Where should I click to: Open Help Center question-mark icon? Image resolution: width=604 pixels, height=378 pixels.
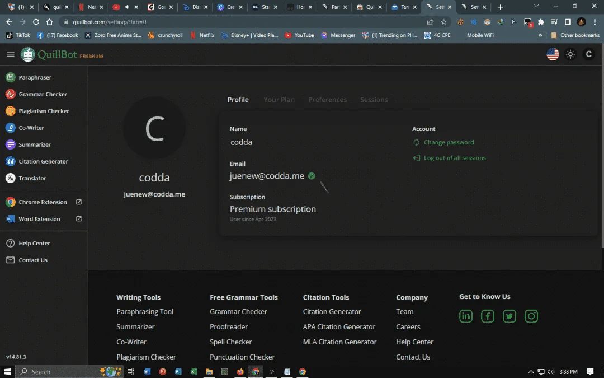click(x=11, y=244)
